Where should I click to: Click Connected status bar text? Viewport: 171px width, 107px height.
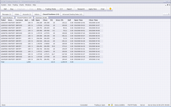(x=84, y=105)
